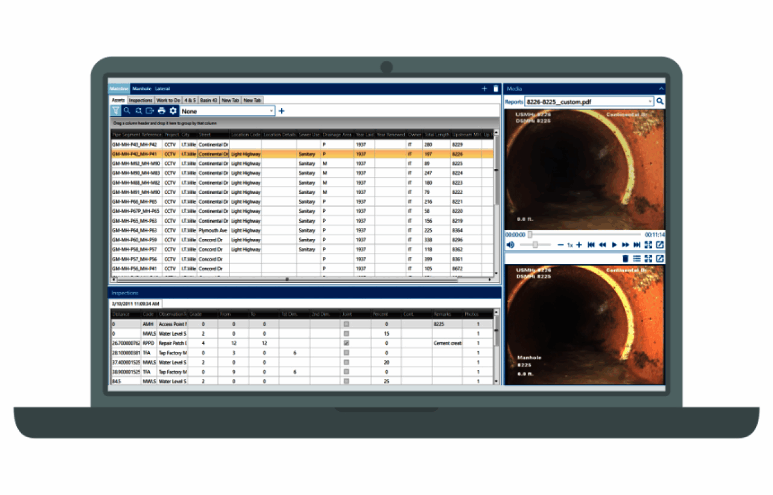Toggle the Joint checkbox on the Tap Factory row
773x495 pixels.
347,353
